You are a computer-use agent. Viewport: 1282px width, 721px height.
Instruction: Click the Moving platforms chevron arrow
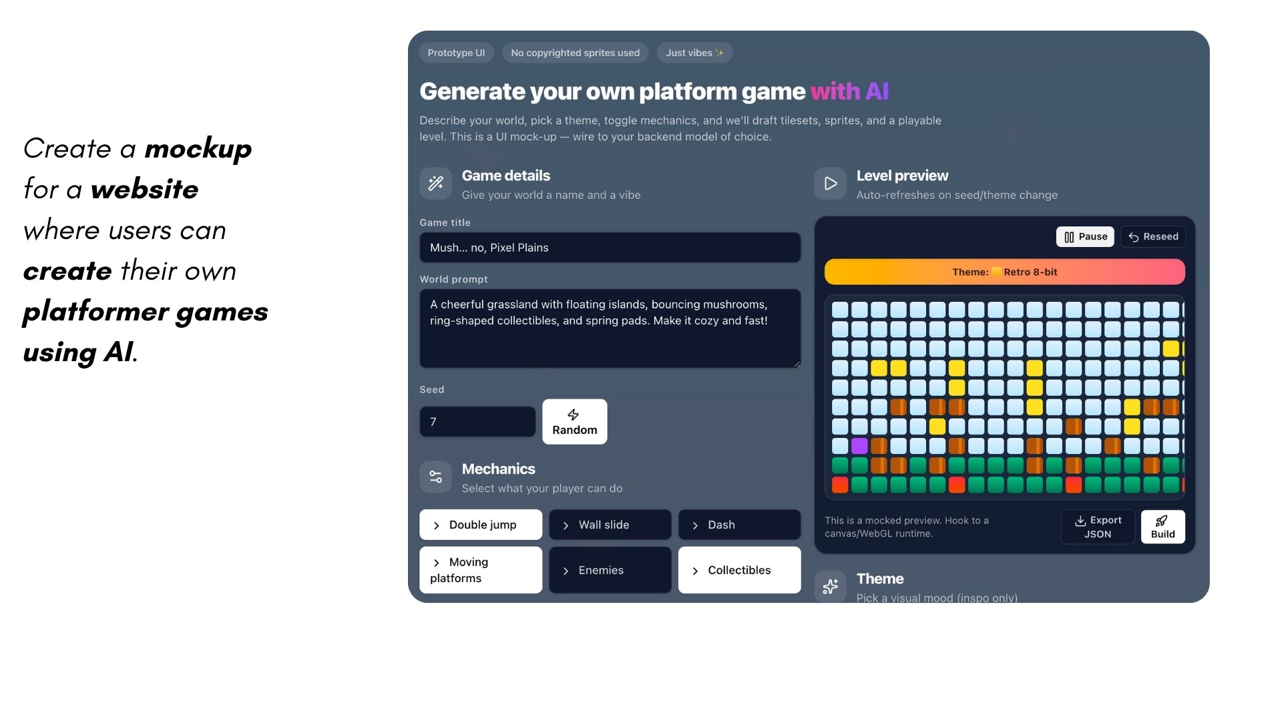pyautogui.click(x=437, y=563)
